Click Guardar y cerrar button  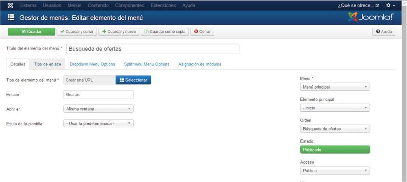[77, 32]
